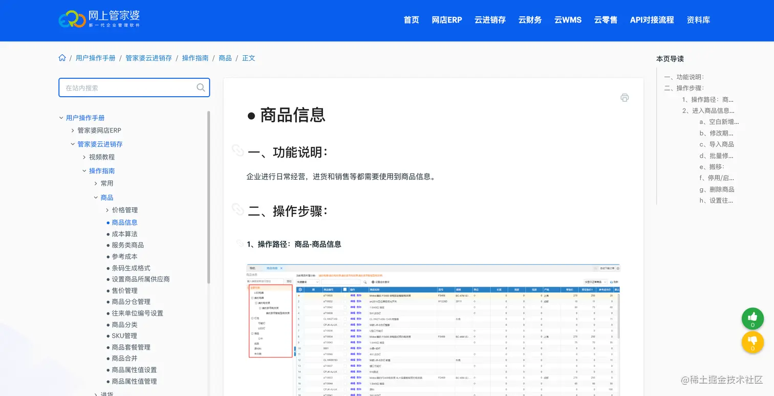The width and height of the screenshot is (774, 396).
Task: Open 云财务 in the top navigation
Action: point(530,20)
